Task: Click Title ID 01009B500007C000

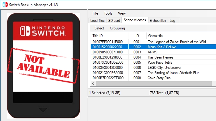Action: (x=108, y=52)
